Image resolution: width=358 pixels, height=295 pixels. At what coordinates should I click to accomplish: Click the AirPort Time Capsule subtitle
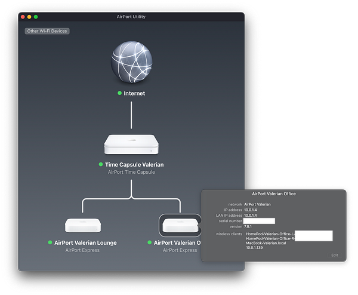(x=131, y=172)
